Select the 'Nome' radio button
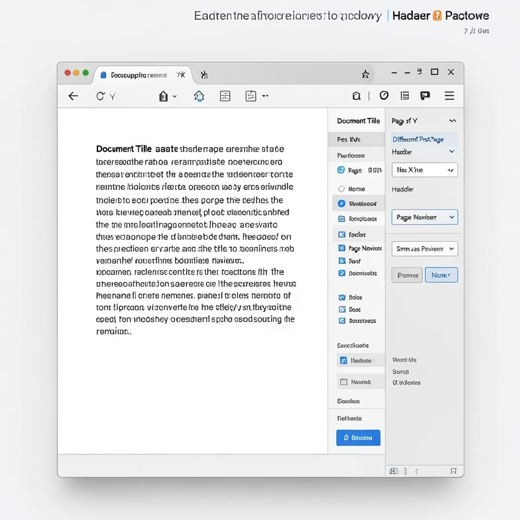520x520 pixels. pyautogui.click(x=341, y=189)
